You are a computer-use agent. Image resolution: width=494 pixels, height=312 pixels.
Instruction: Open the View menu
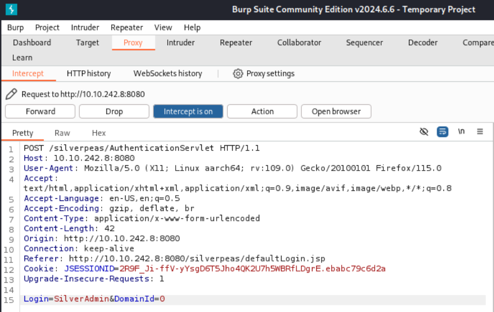pos(163,28)
